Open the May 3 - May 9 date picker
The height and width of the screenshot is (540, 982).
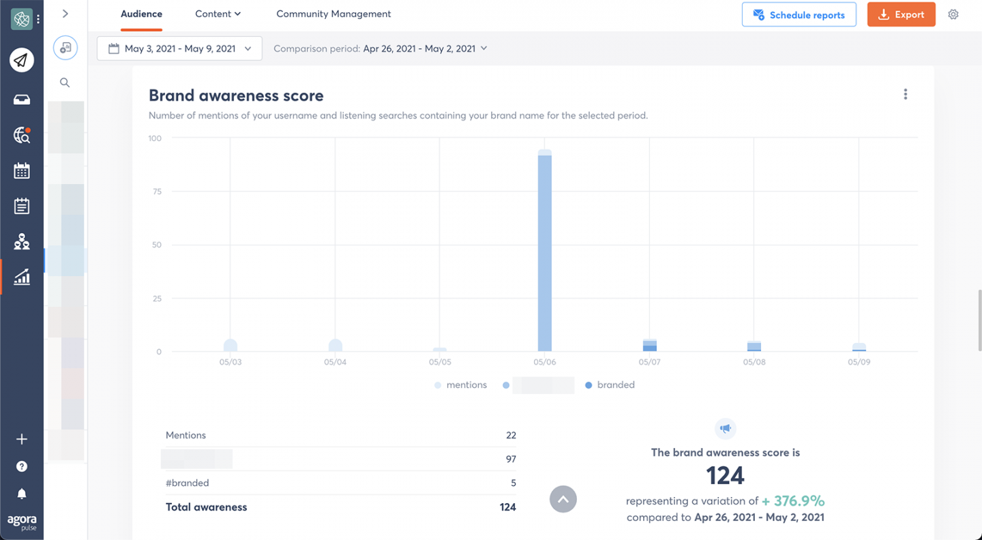[x=179, y=48]
